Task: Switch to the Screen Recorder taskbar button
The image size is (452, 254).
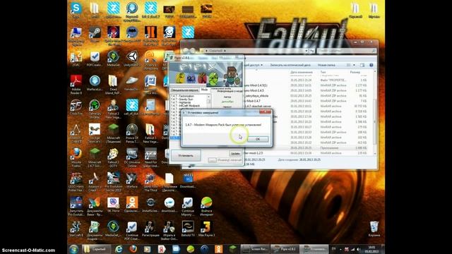Action: (256, 249)
